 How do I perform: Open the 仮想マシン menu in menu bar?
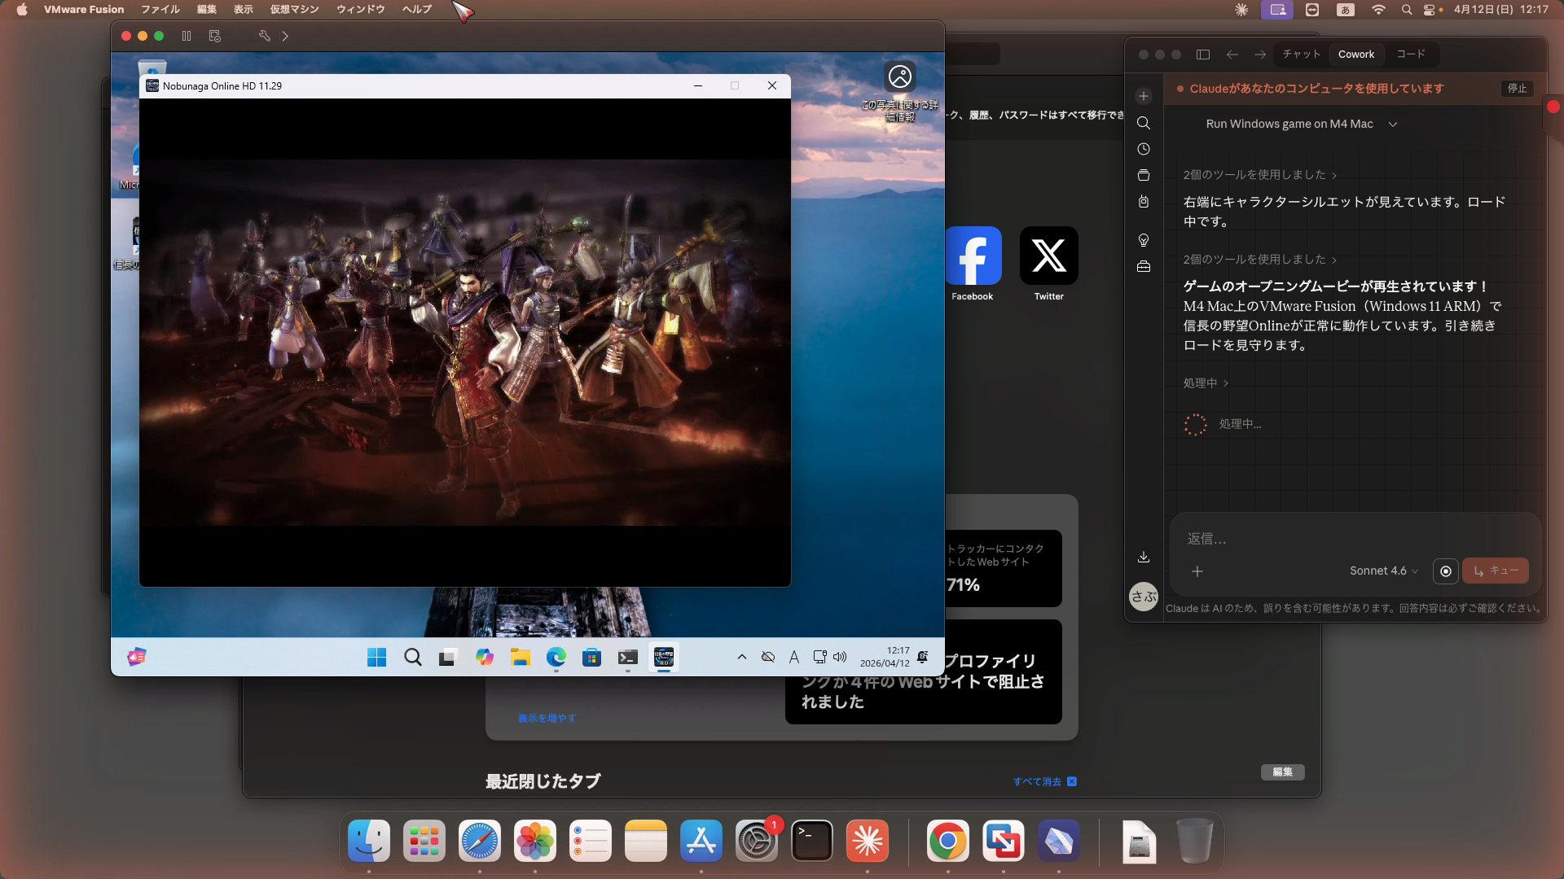pos(294,10)
